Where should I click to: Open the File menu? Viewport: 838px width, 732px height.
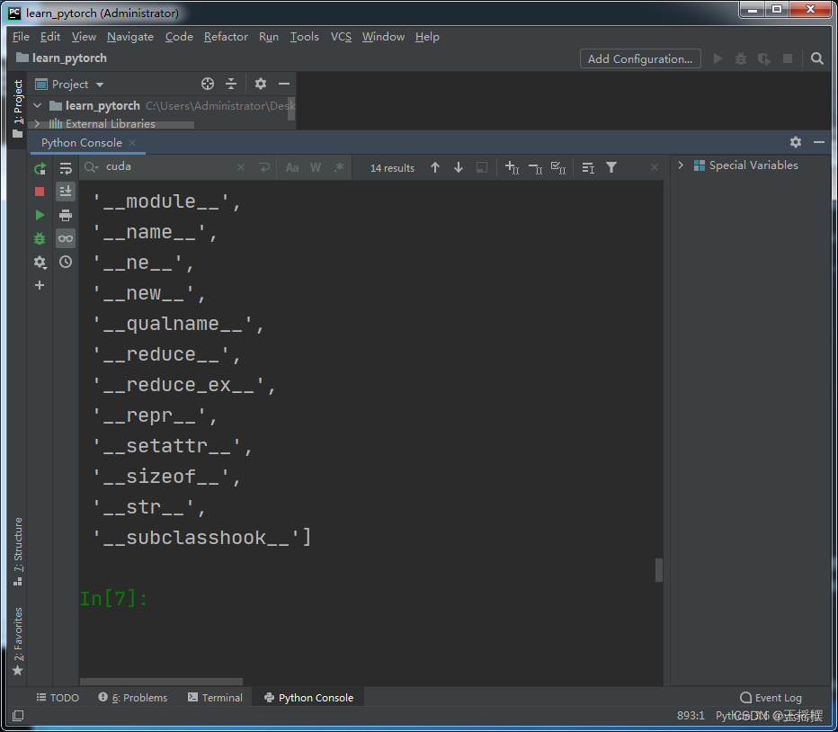(x=21, y=37)
